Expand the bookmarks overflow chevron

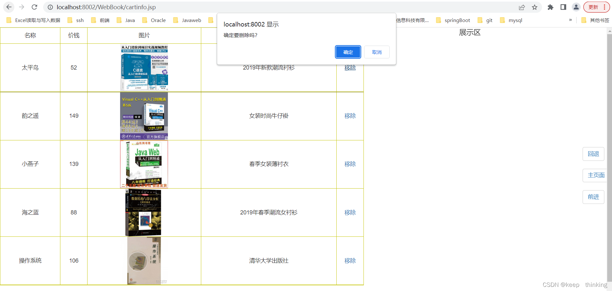[570, 20]
